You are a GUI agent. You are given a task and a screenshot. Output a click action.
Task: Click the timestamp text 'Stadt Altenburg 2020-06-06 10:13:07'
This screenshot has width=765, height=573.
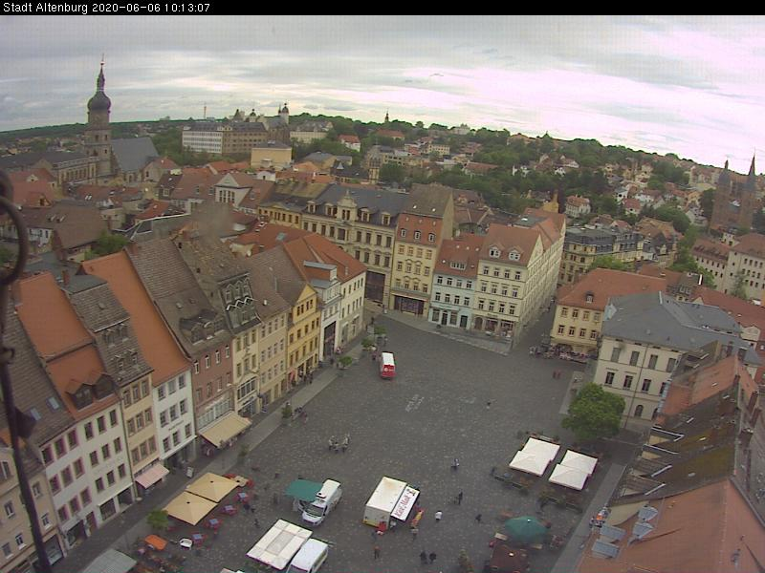[x=106, y=8]
